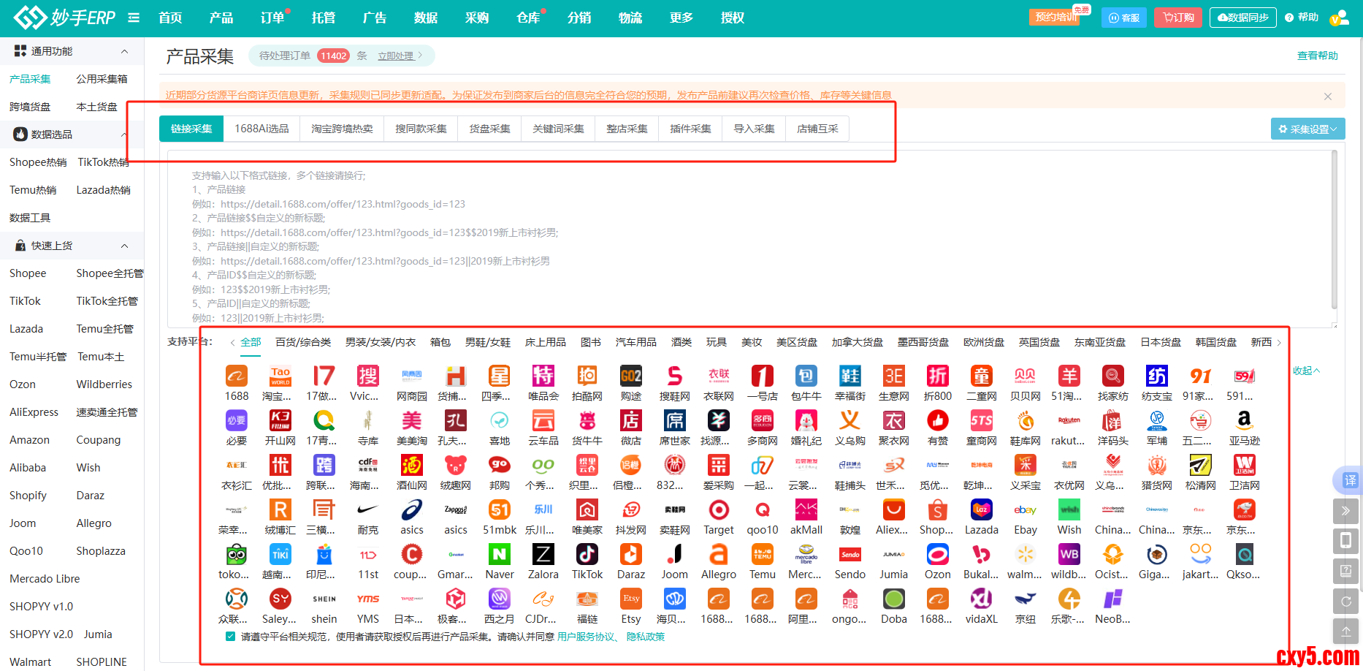Click the Temu platform icon
The image size is (1363, 671).
(762, 555)
